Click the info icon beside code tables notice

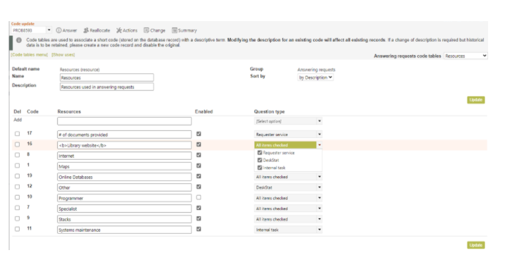point(19,40)
